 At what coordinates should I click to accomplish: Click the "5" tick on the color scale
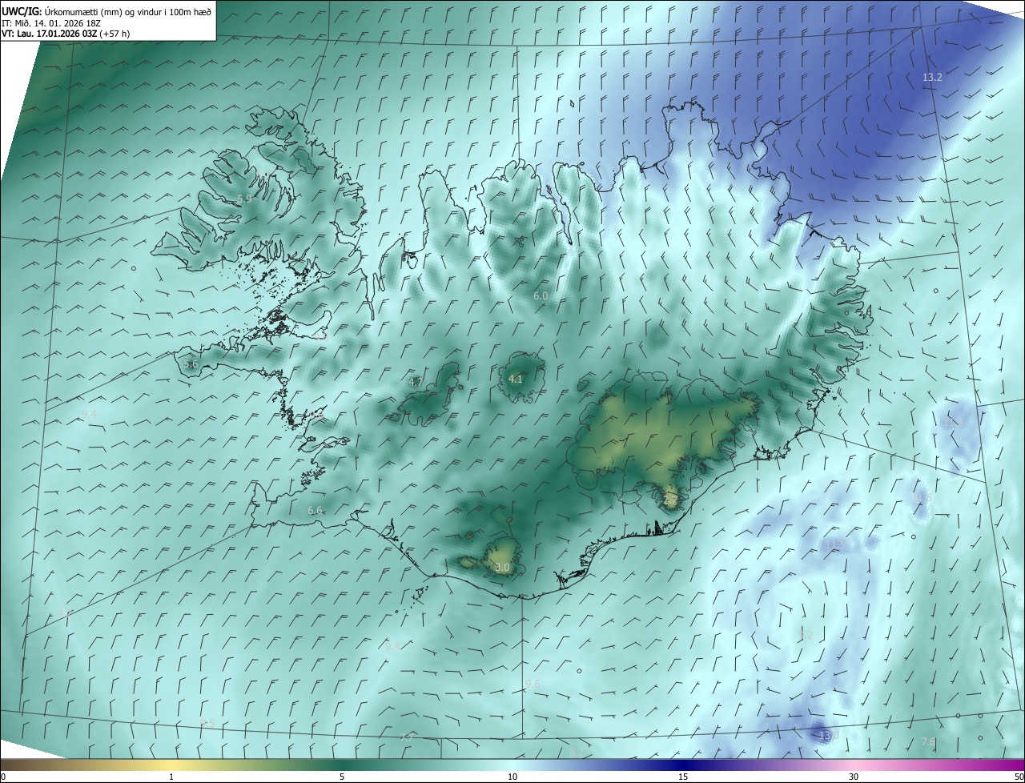(x=342, y=777)
